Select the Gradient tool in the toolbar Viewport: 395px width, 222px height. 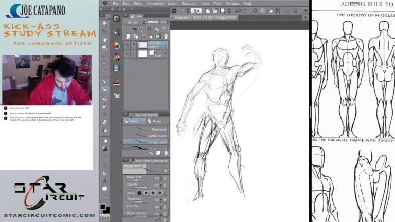104,149
